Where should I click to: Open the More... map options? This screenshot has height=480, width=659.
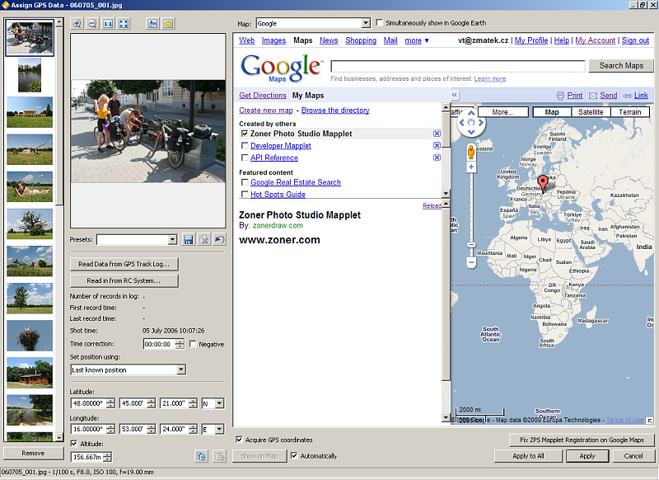point(502,112)
